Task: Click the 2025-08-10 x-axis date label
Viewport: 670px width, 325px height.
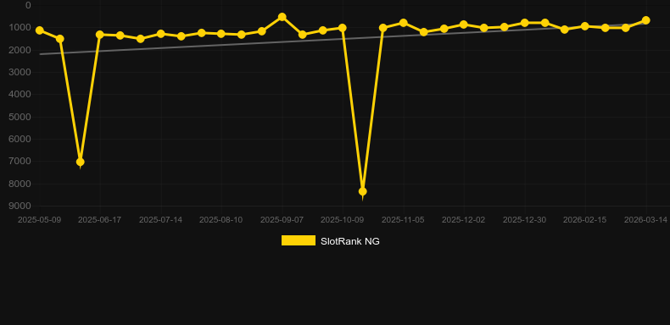Action: [221, 220]
